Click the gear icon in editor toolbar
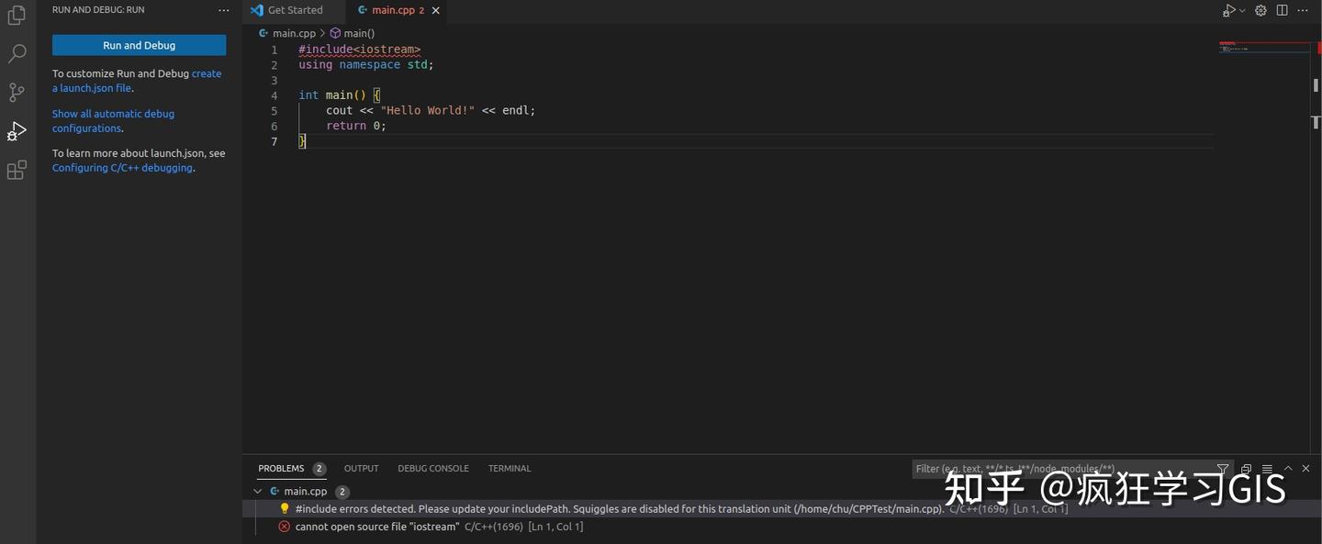The width and height of the screenshot is (1322, 544). (x=1261, y=11)
